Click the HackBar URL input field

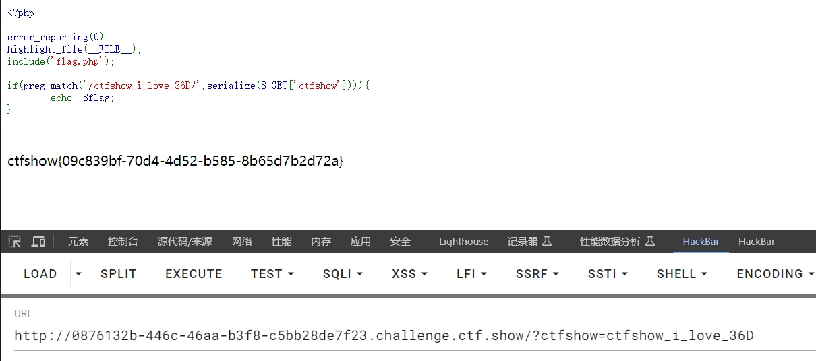[415, 335]
